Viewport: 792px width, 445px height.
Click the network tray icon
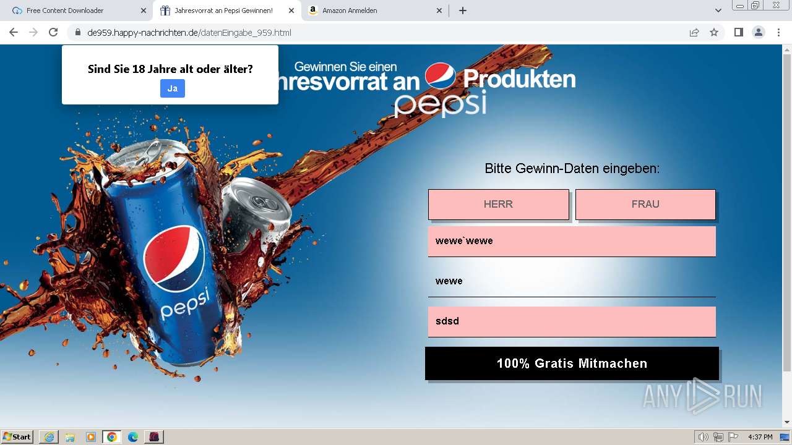pos(718,437)
